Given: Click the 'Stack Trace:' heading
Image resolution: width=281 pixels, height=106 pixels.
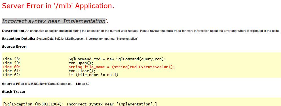Looking at the screenshot, I should 13,92.
